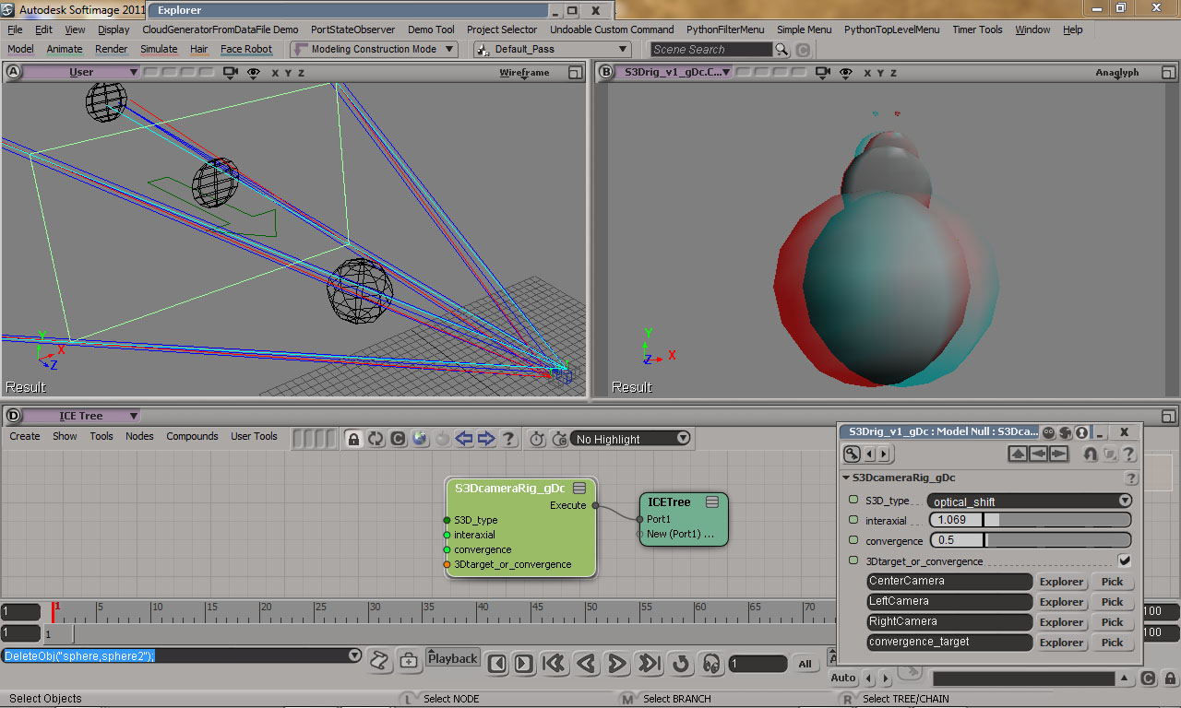
Task: Jump to last frame
Action: click(x=649, y=663)
